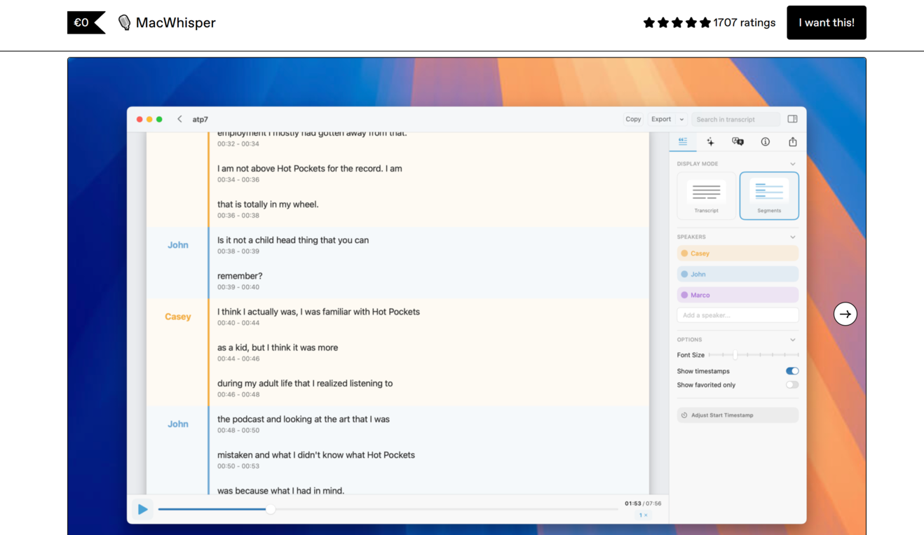
Task: Open the info circle tab icon
Action: (x=765, y=141)
